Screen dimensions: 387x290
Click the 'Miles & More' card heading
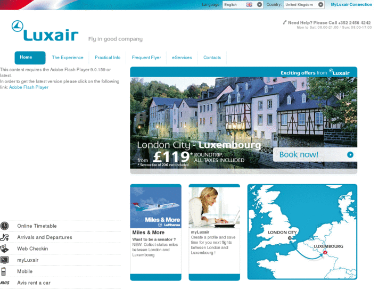pos(149,233)
